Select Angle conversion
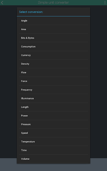 click(53, 21)
